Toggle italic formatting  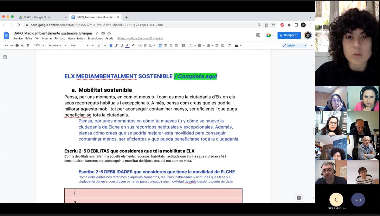[116, 46]
